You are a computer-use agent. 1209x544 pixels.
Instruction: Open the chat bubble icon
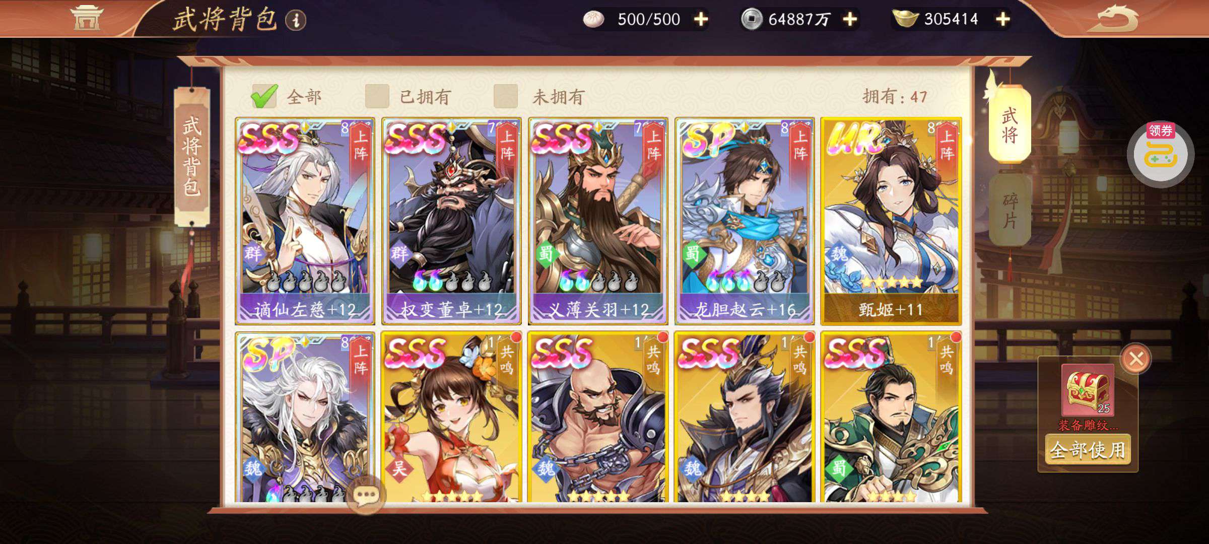pos(366,495)
